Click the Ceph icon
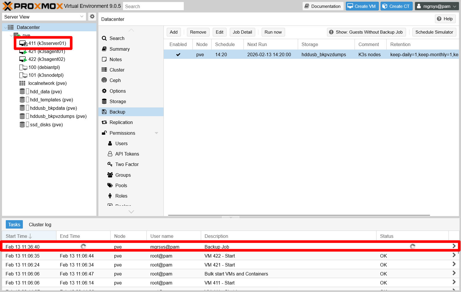461x292 pixels. pyautogui.click(x=104, y=80)
